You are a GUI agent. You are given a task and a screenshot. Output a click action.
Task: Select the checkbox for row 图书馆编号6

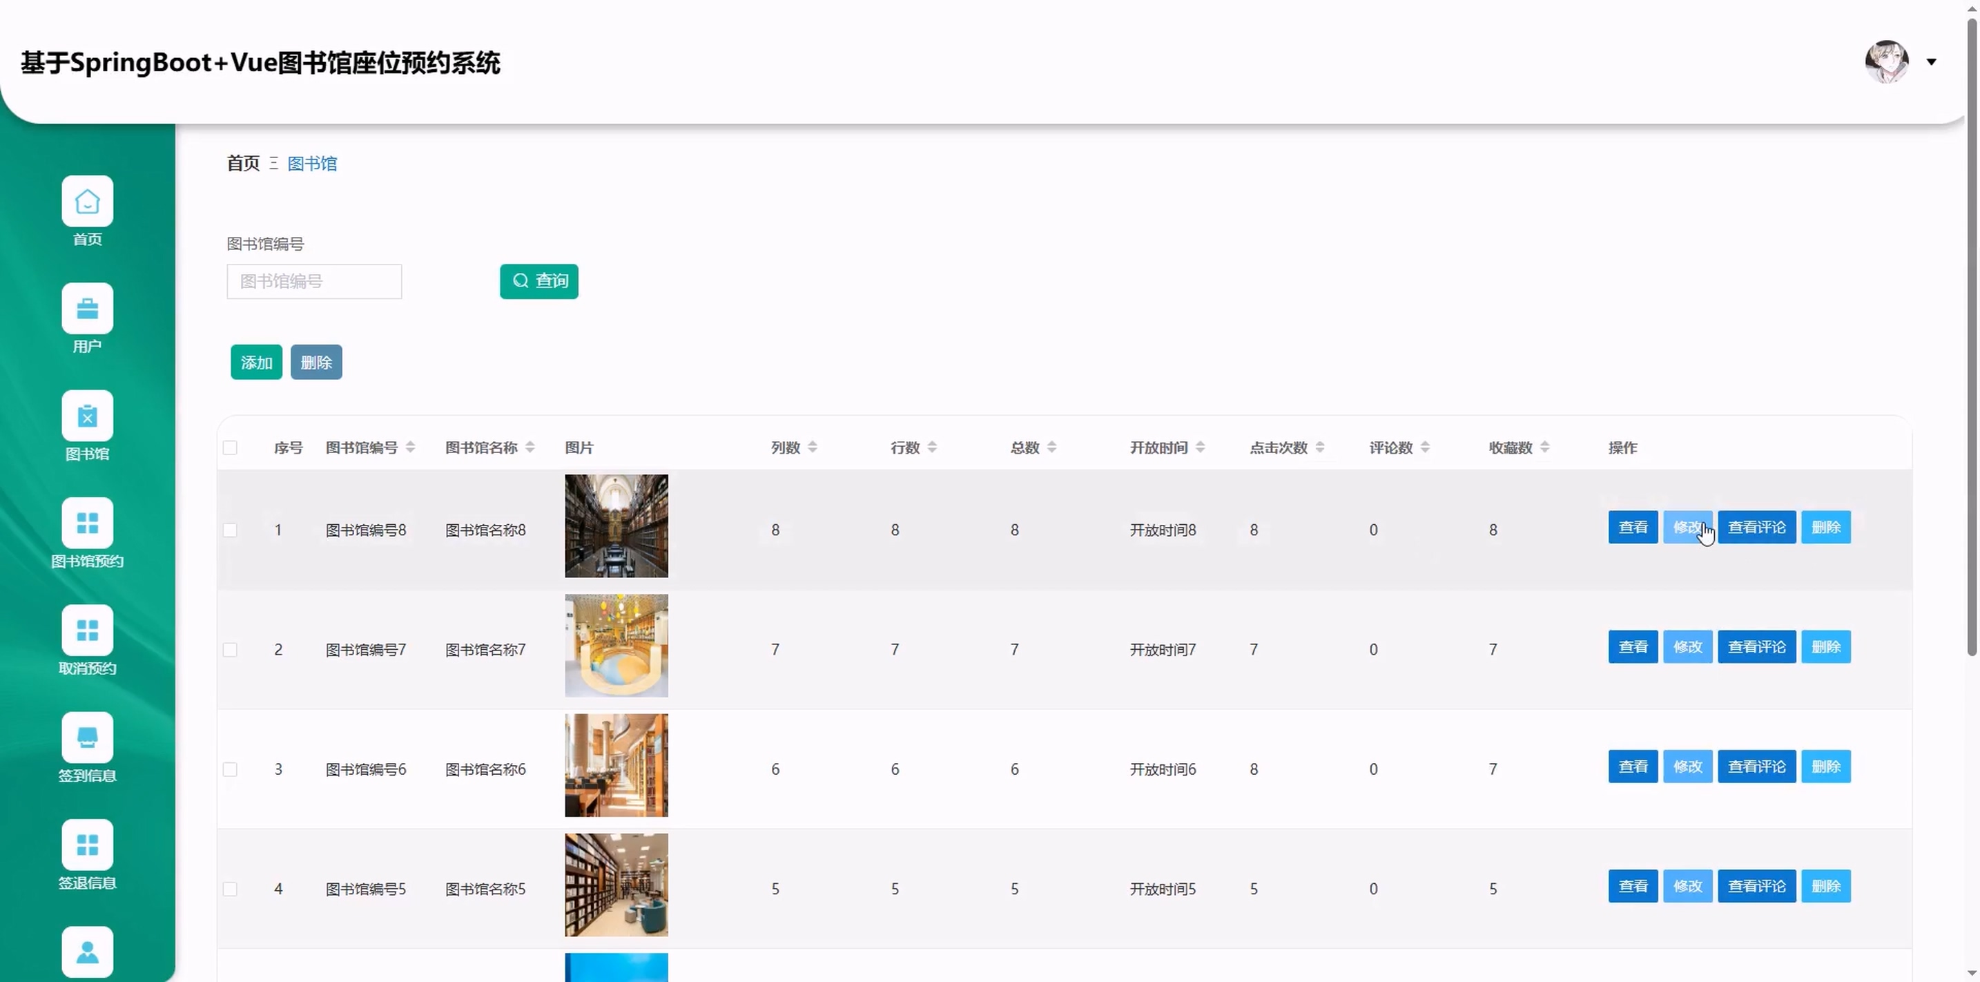230,769
